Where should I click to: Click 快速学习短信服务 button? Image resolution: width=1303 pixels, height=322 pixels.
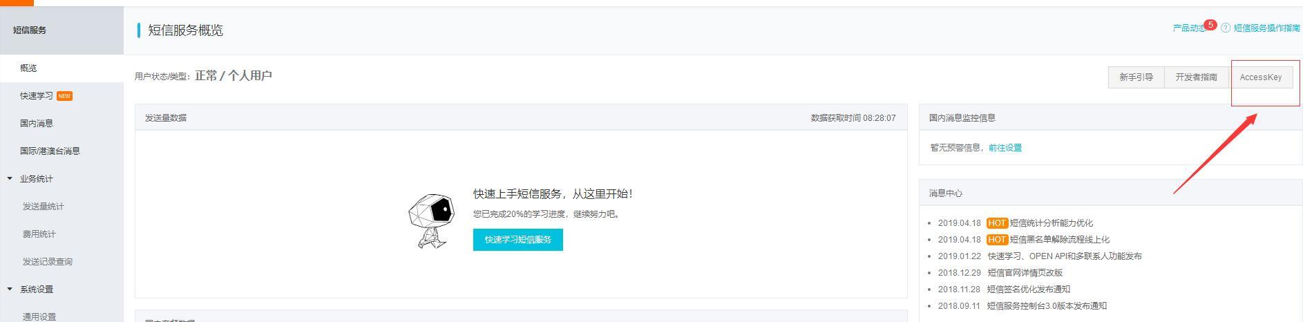coord(518,240)
